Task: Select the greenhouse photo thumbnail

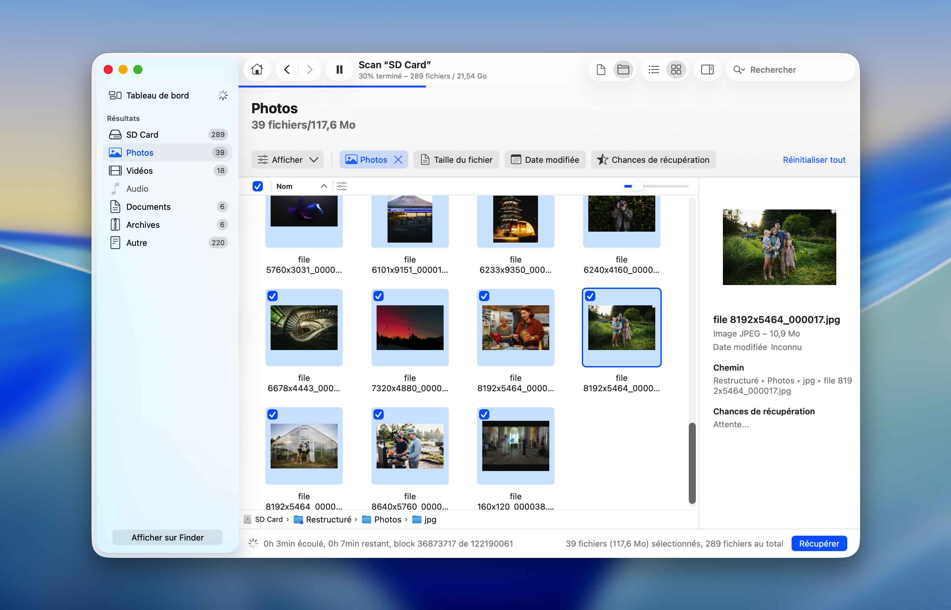Action: click(304, 446)
